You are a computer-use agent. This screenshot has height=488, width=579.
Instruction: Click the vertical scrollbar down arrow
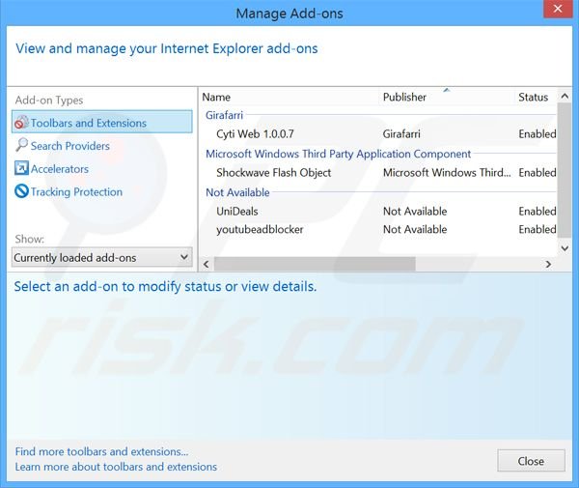click(x=565, y=248)
